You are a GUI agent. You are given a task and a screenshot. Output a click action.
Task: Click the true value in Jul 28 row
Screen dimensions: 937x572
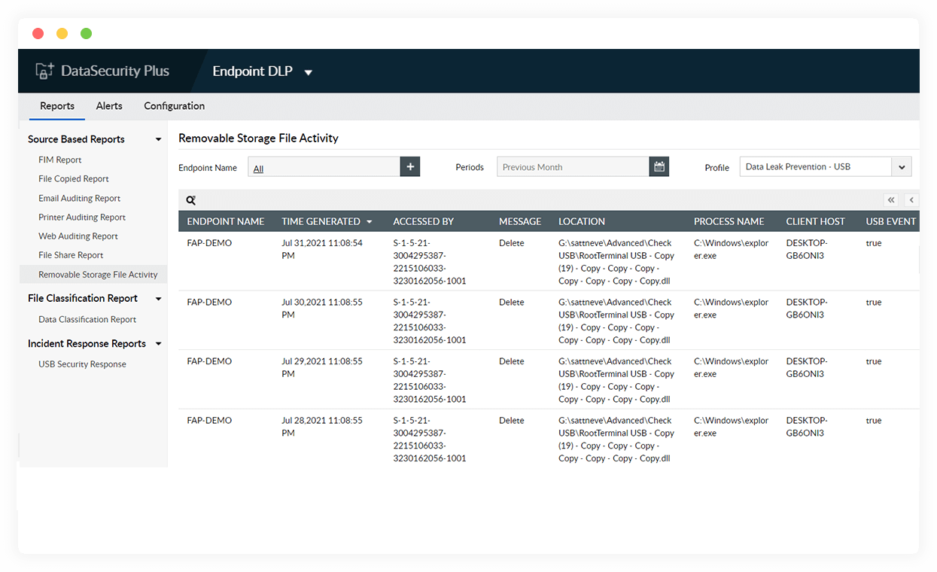(x=874, y=421)
